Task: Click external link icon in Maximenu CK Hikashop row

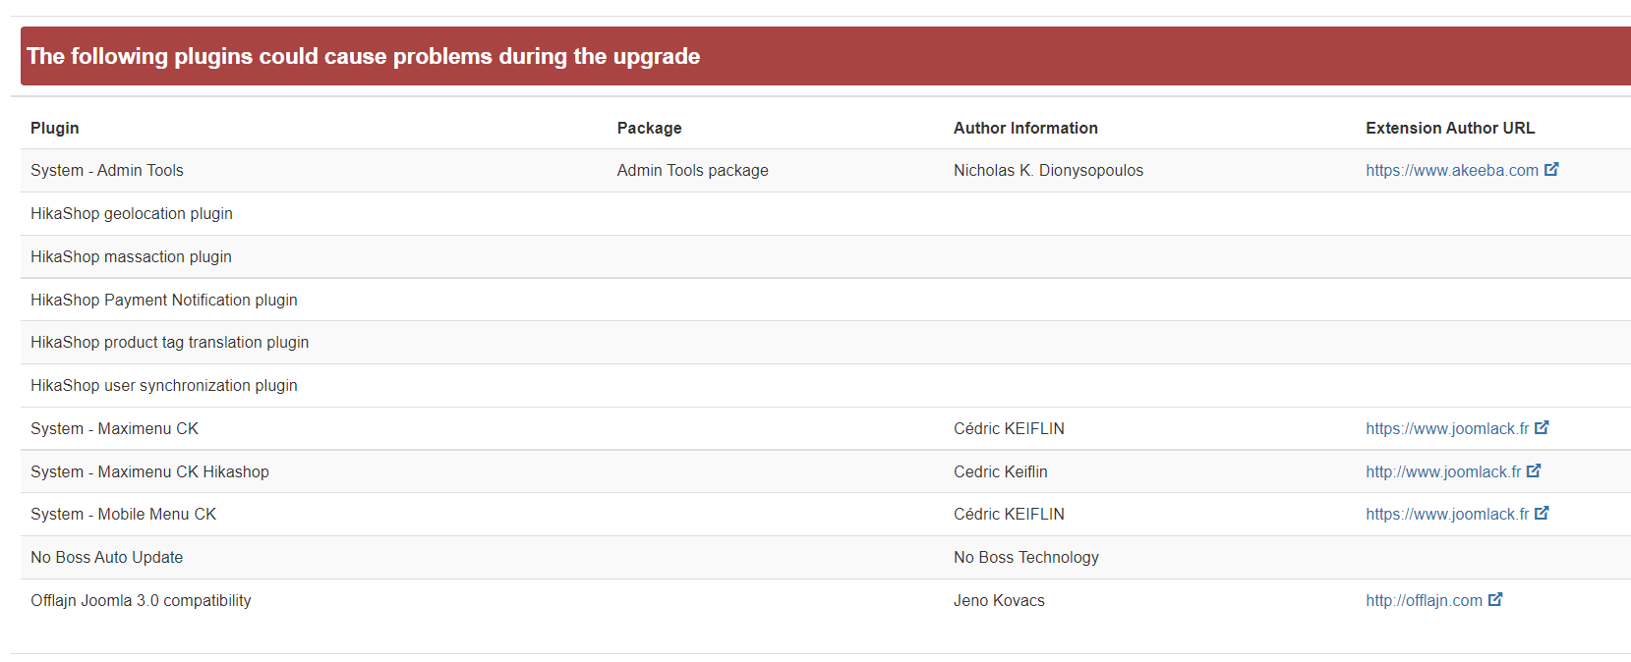Action: (x=1534, y=470)
